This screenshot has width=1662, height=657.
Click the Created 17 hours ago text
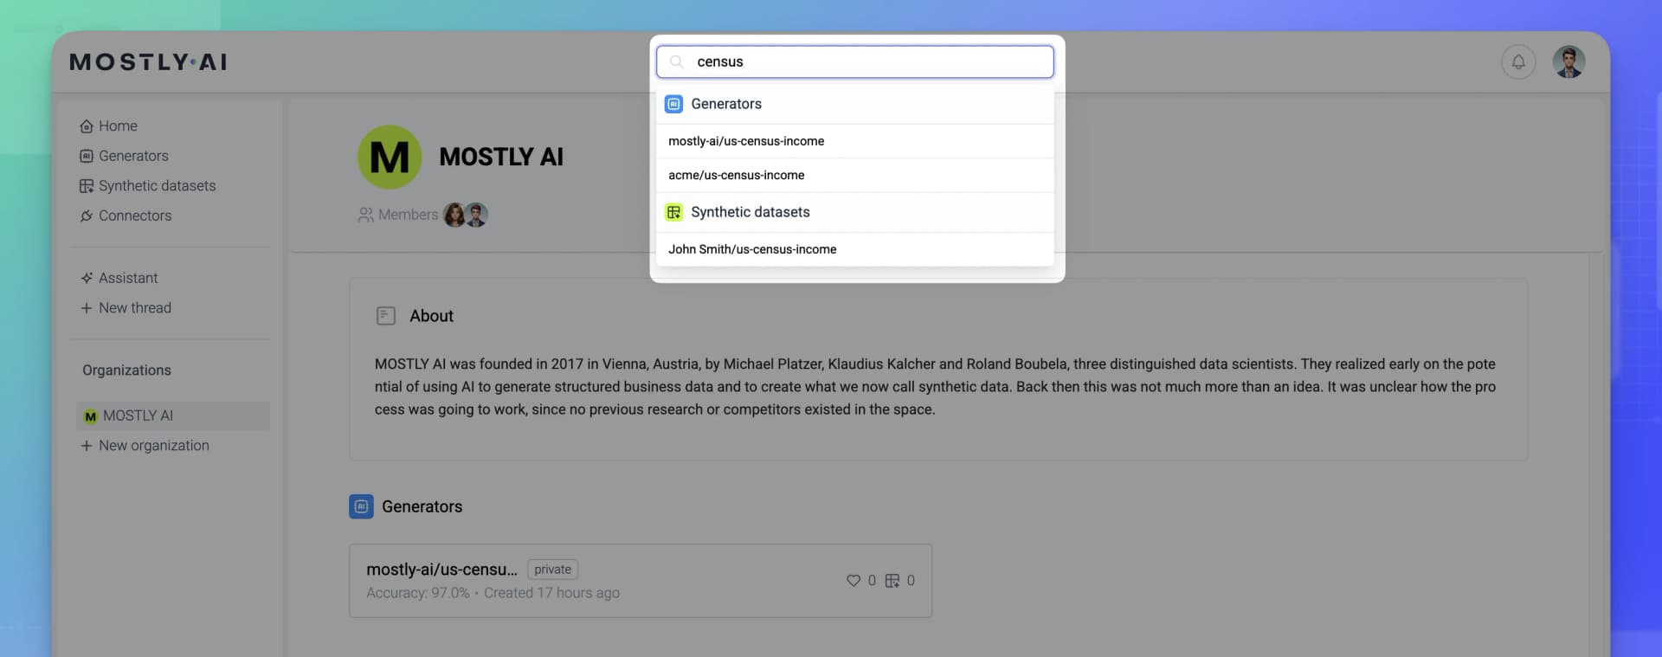click(x=551, y=593)
